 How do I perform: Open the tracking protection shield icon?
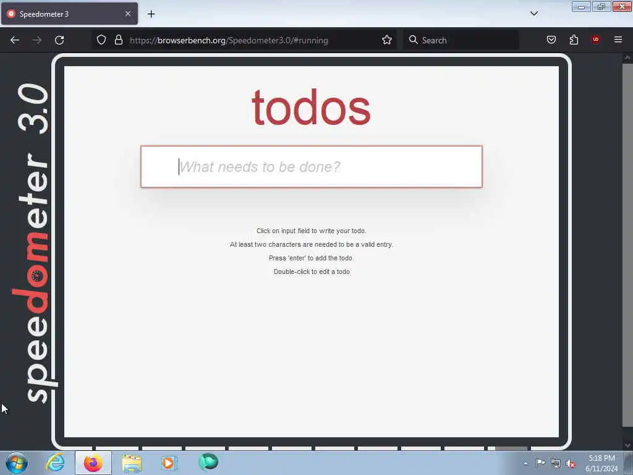(101, 40)
